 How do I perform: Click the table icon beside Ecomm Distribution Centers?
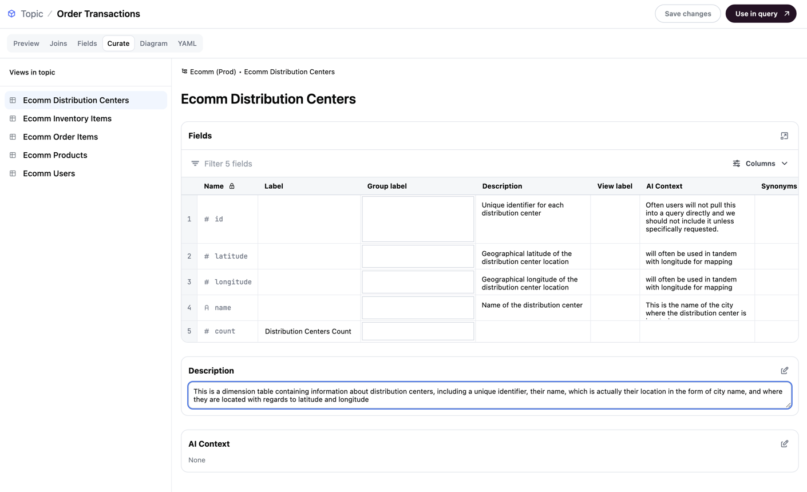pyautogui.click(x=13, y=100)
